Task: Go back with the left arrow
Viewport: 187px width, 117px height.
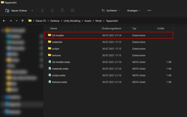Action: tap(4, 21)
